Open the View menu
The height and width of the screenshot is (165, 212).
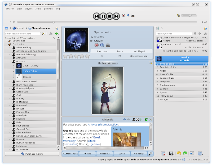(19, 9)
